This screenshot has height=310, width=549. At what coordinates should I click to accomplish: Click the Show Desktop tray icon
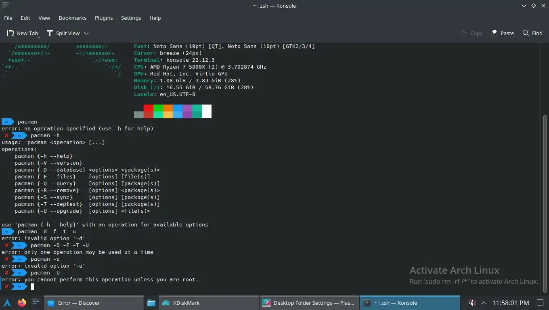pos(540,303)
